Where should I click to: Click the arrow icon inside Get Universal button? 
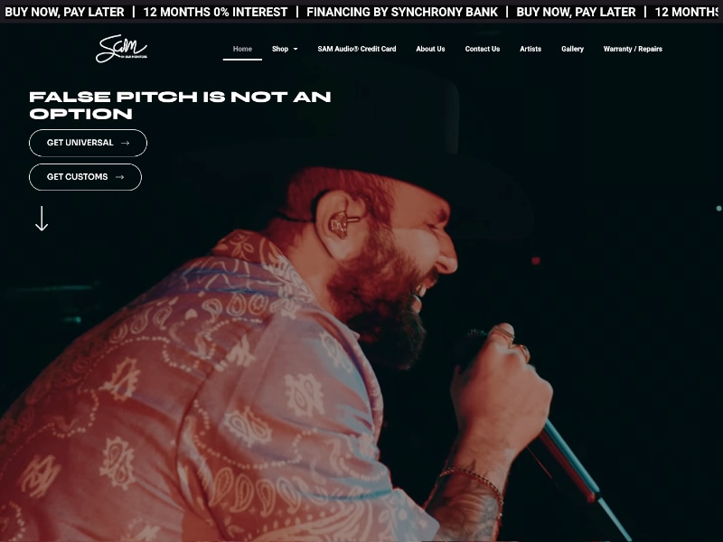[x=125, y=143]
